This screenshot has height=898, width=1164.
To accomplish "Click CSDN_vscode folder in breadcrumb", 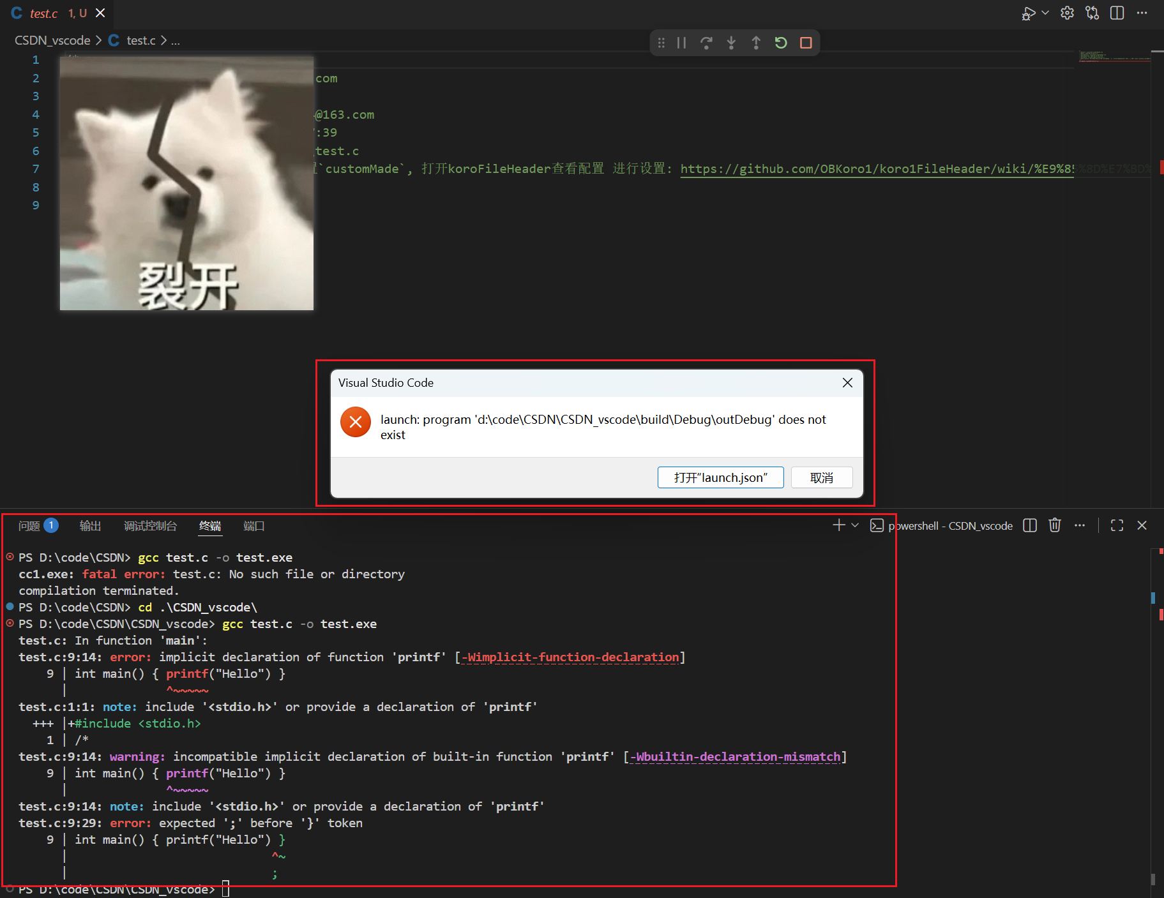I will pos(52,40).
